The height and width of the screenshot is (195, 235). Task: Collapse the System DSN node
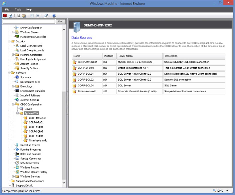tap(17, 113)
